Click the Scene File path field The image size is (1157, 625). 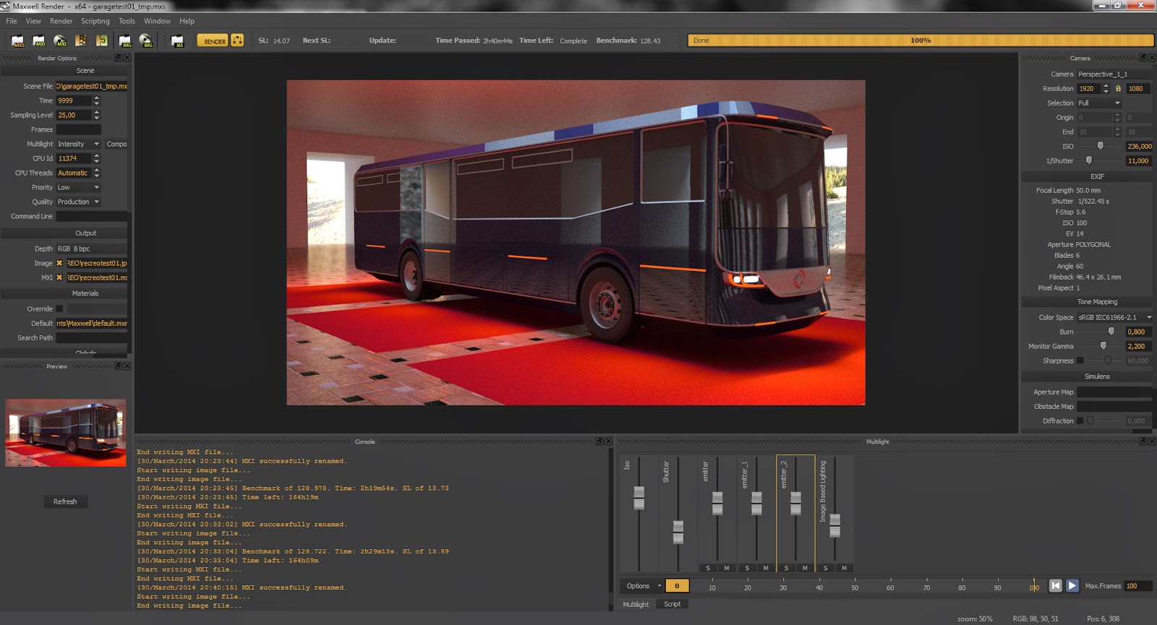tap(92, 86)
